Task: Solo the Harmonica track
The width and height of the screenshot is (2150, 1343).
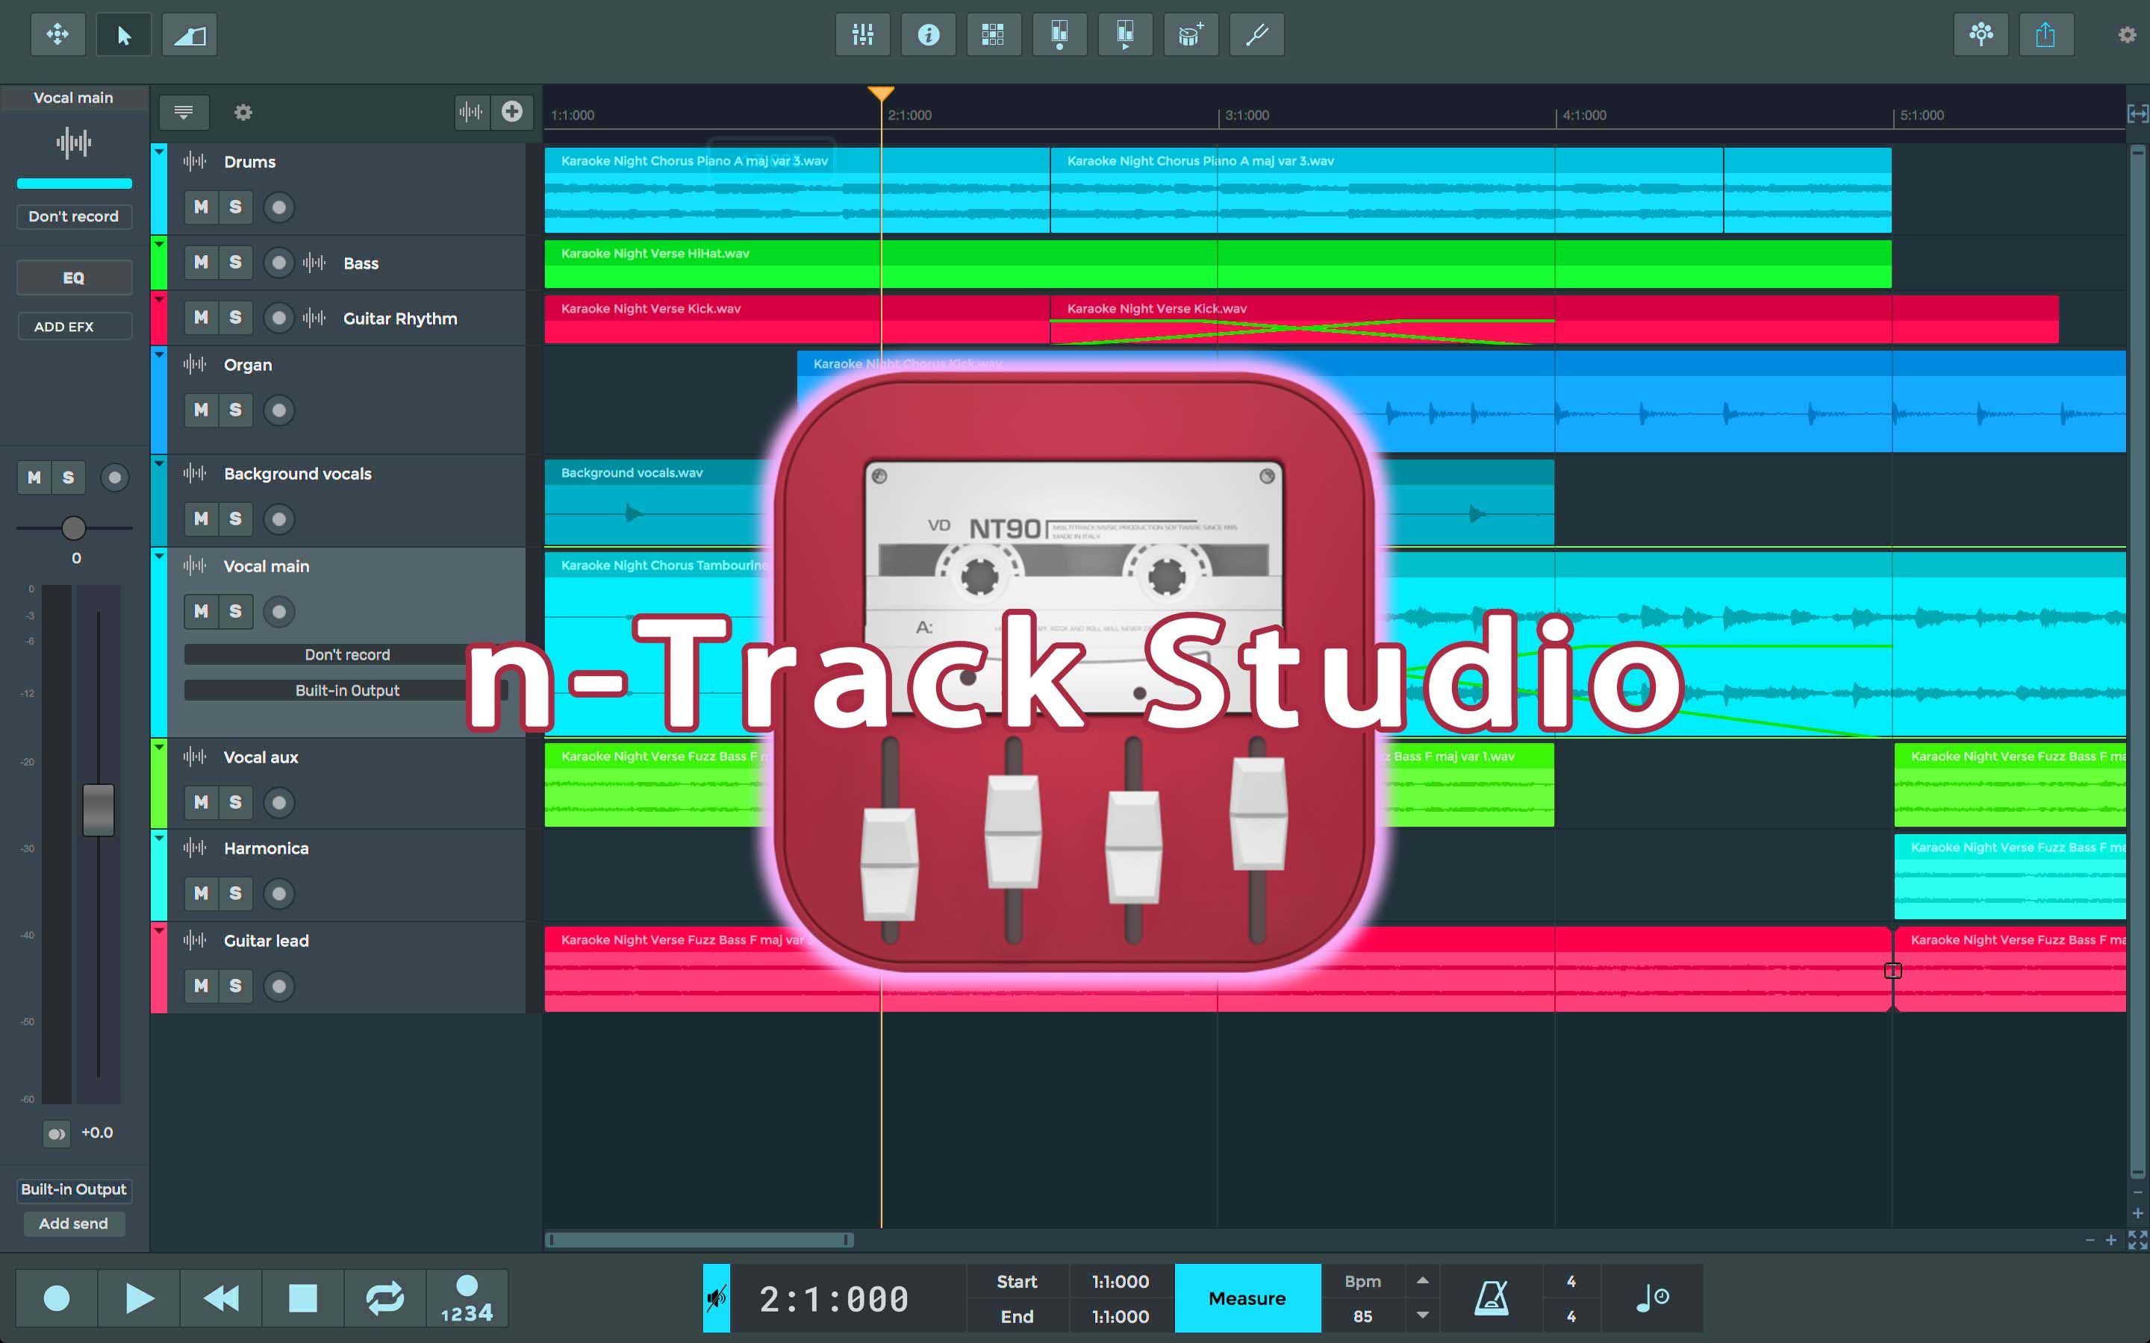Action: (x=235, y=892)
